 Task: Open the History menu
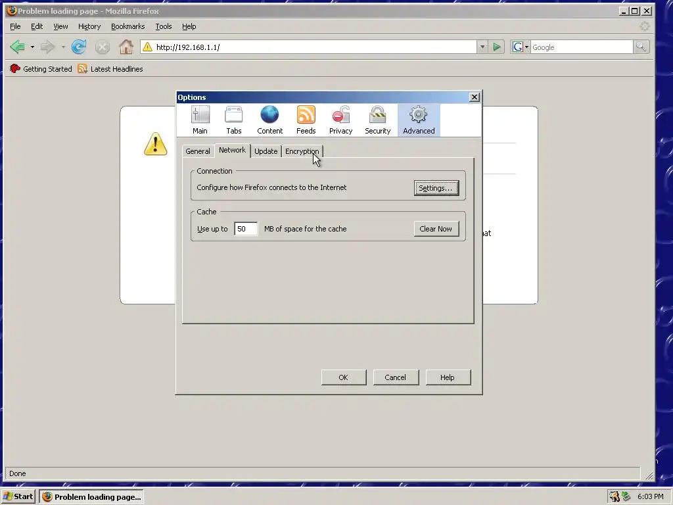[x=89, y=26]
